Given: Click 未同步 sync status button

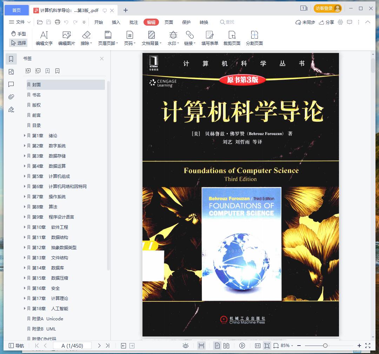Looking at the screenshot, I should pyautogui.click(x=305, y=22).
